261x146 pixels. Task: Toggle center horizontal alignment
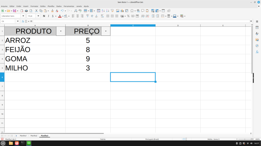click(x=77, y=16)
